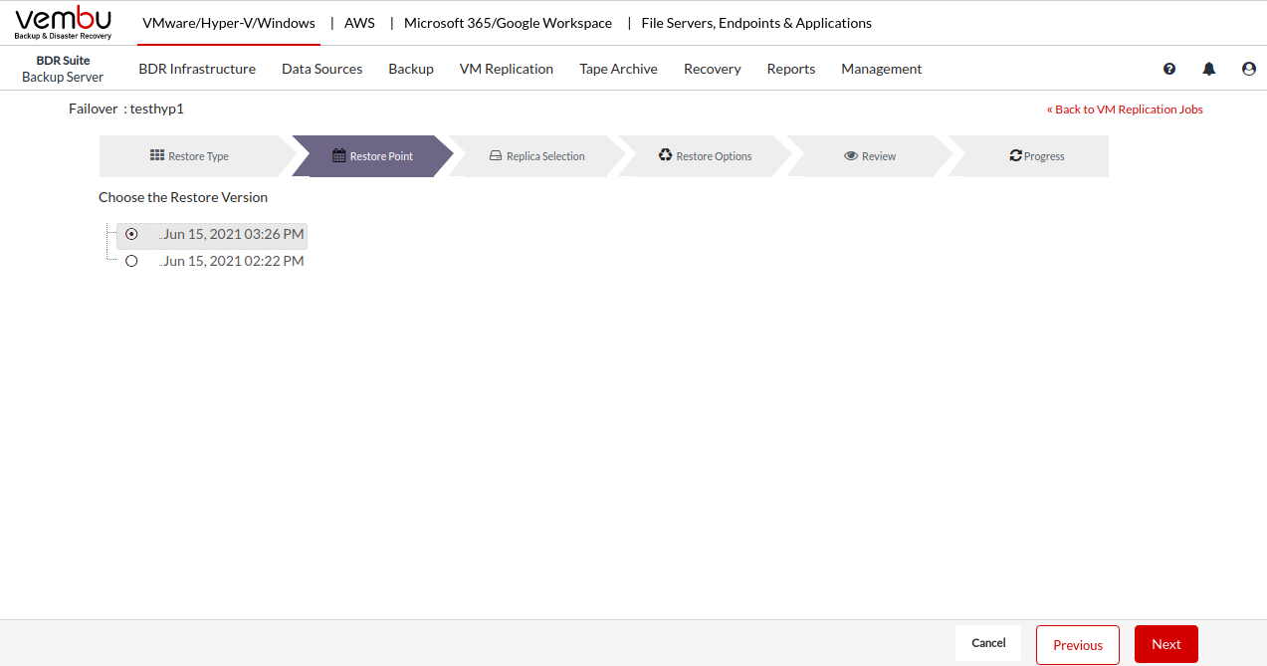Click the Review eye icon

pyautogui.click(x=851, y=155)
